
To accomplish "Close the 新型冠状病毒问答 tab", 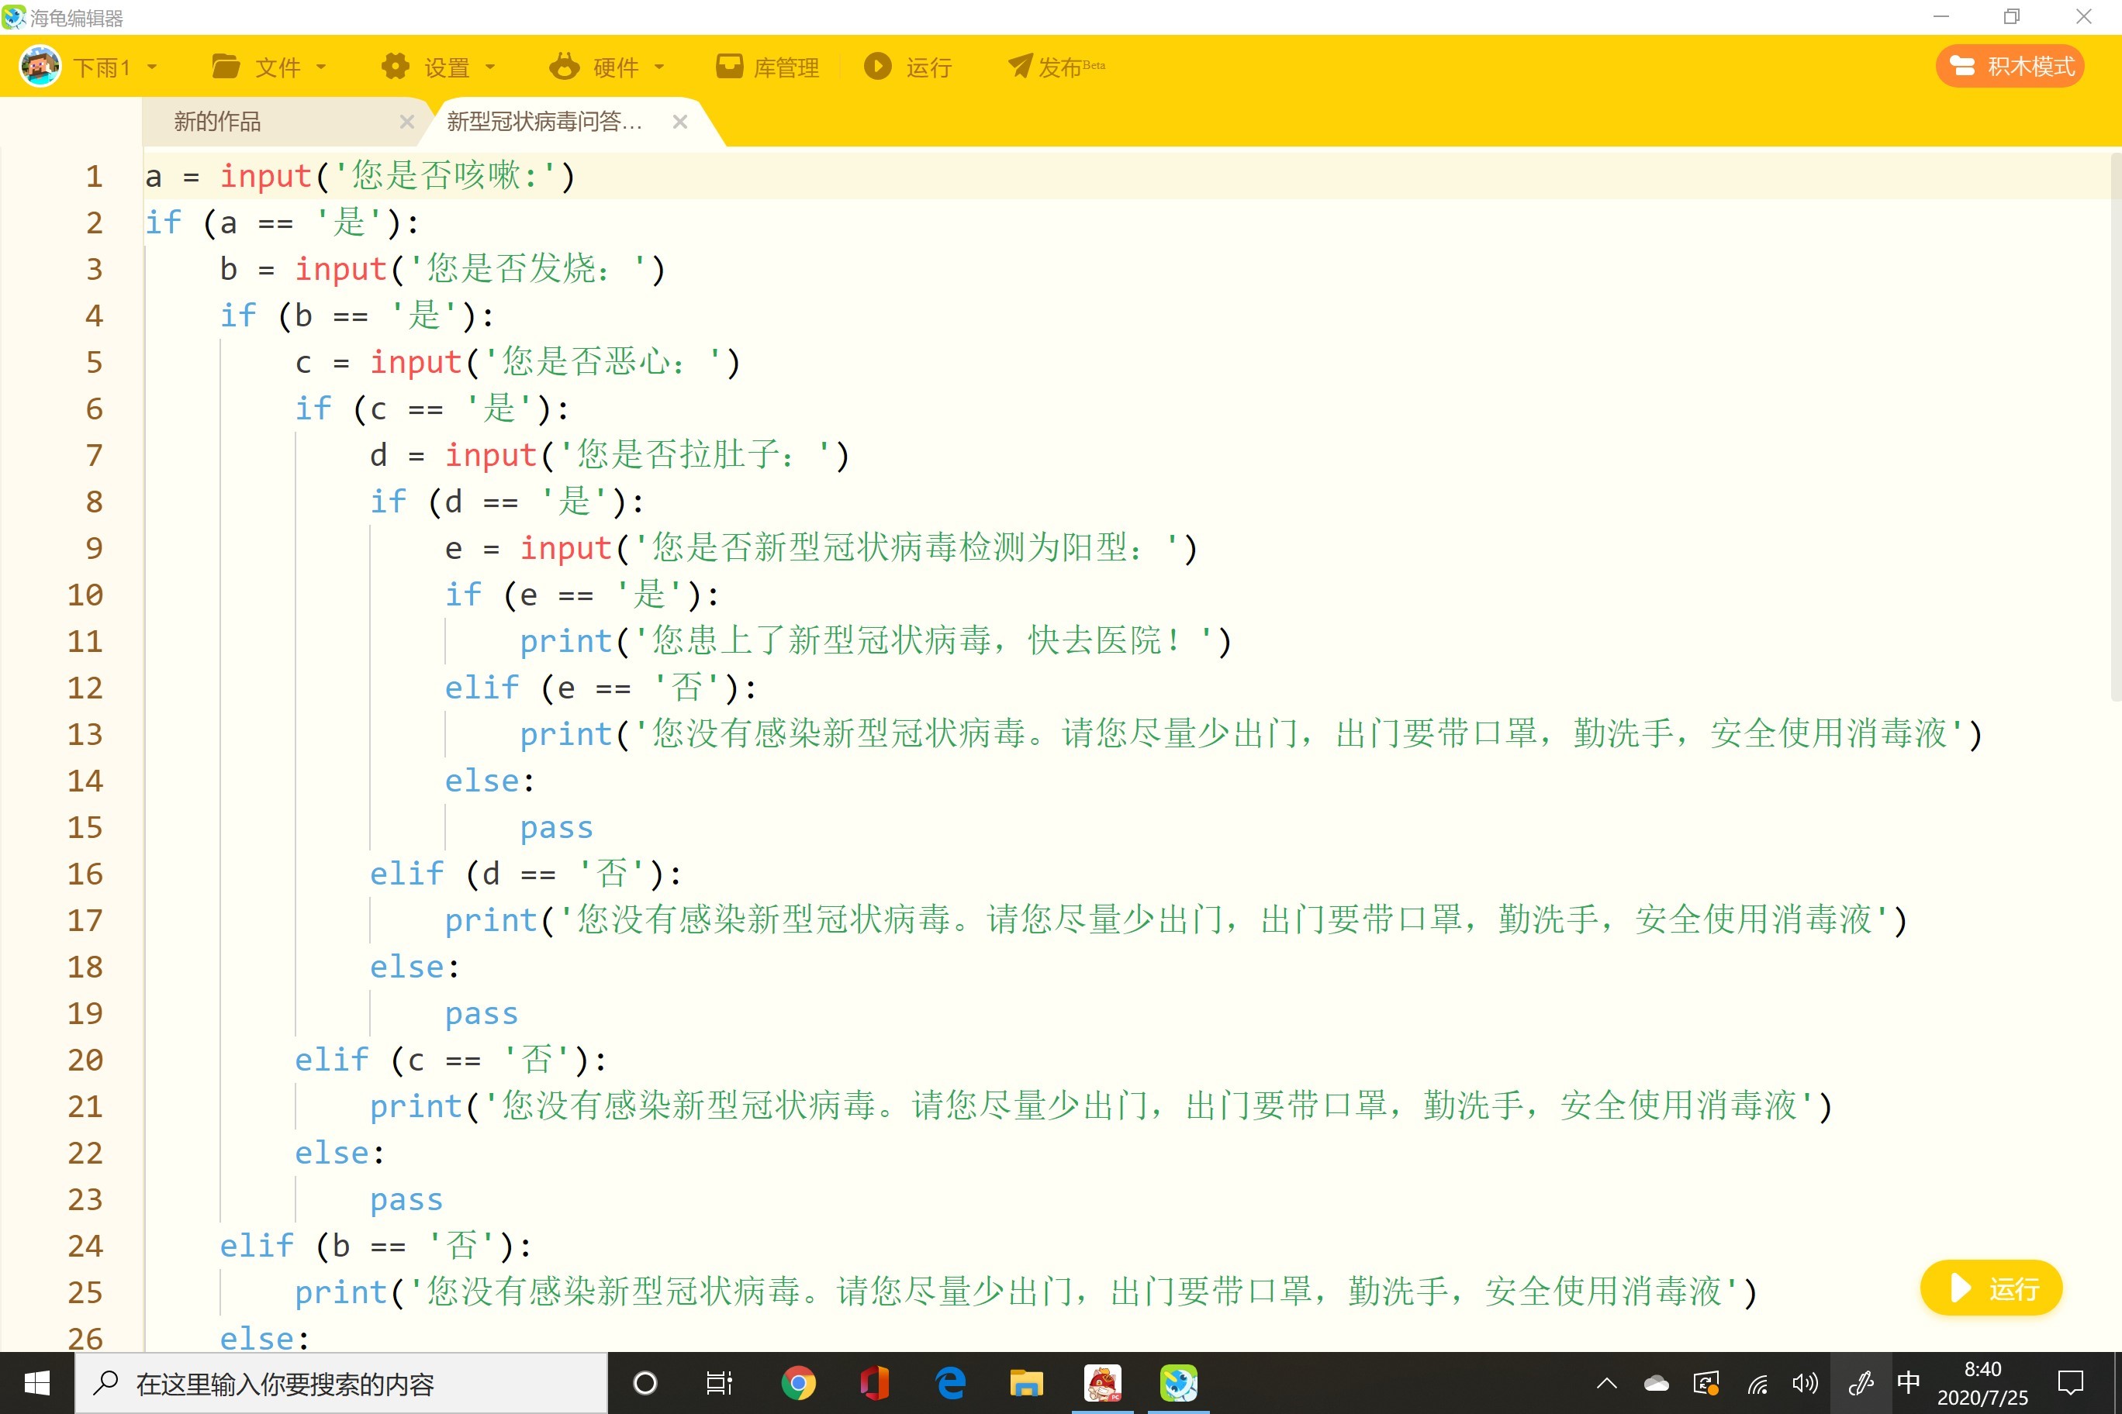I will [x=680, y=122].
